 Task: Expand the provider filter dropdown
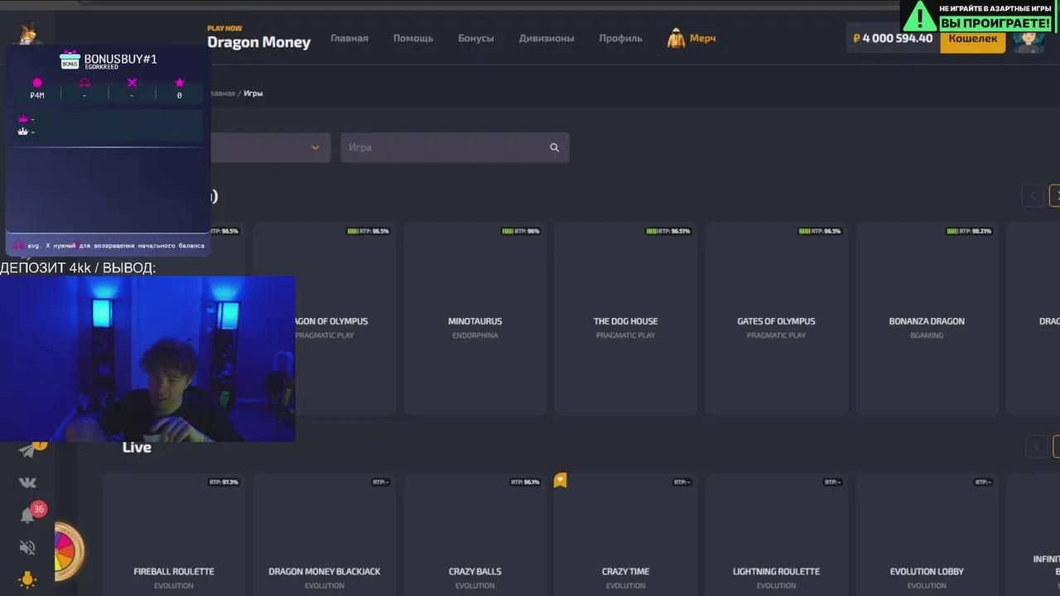(x=271, y=147)
